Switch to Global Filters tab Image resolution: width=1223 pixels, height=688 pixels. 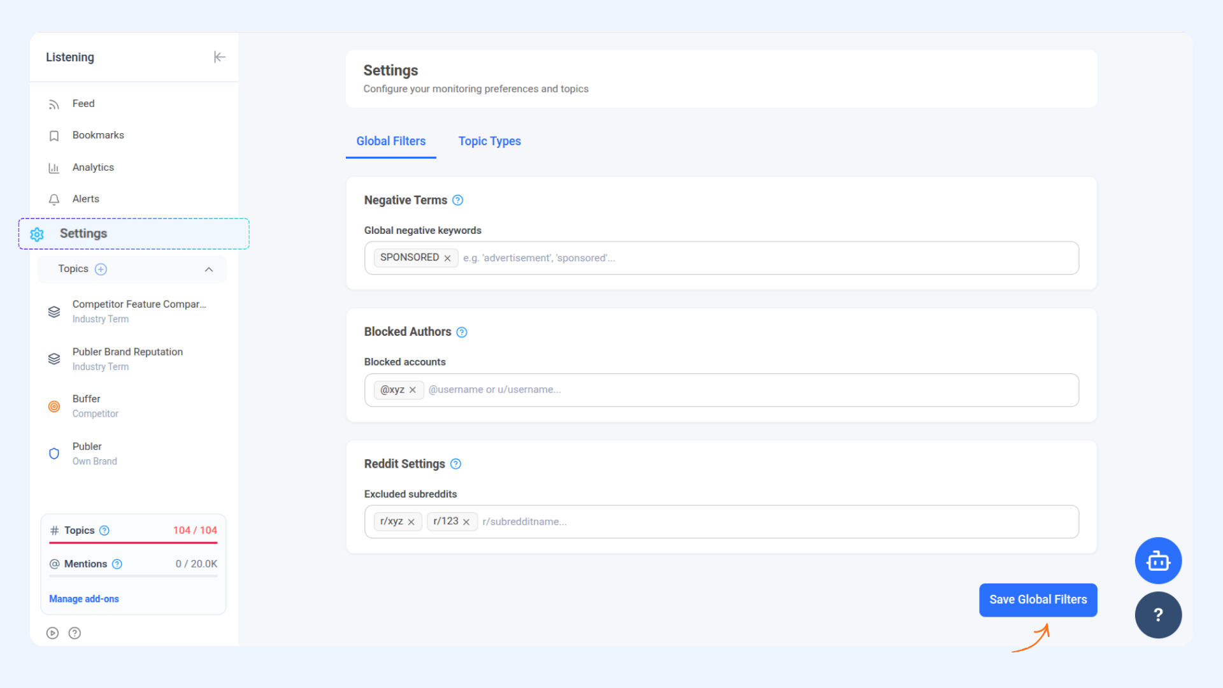[x=391, y=141]
